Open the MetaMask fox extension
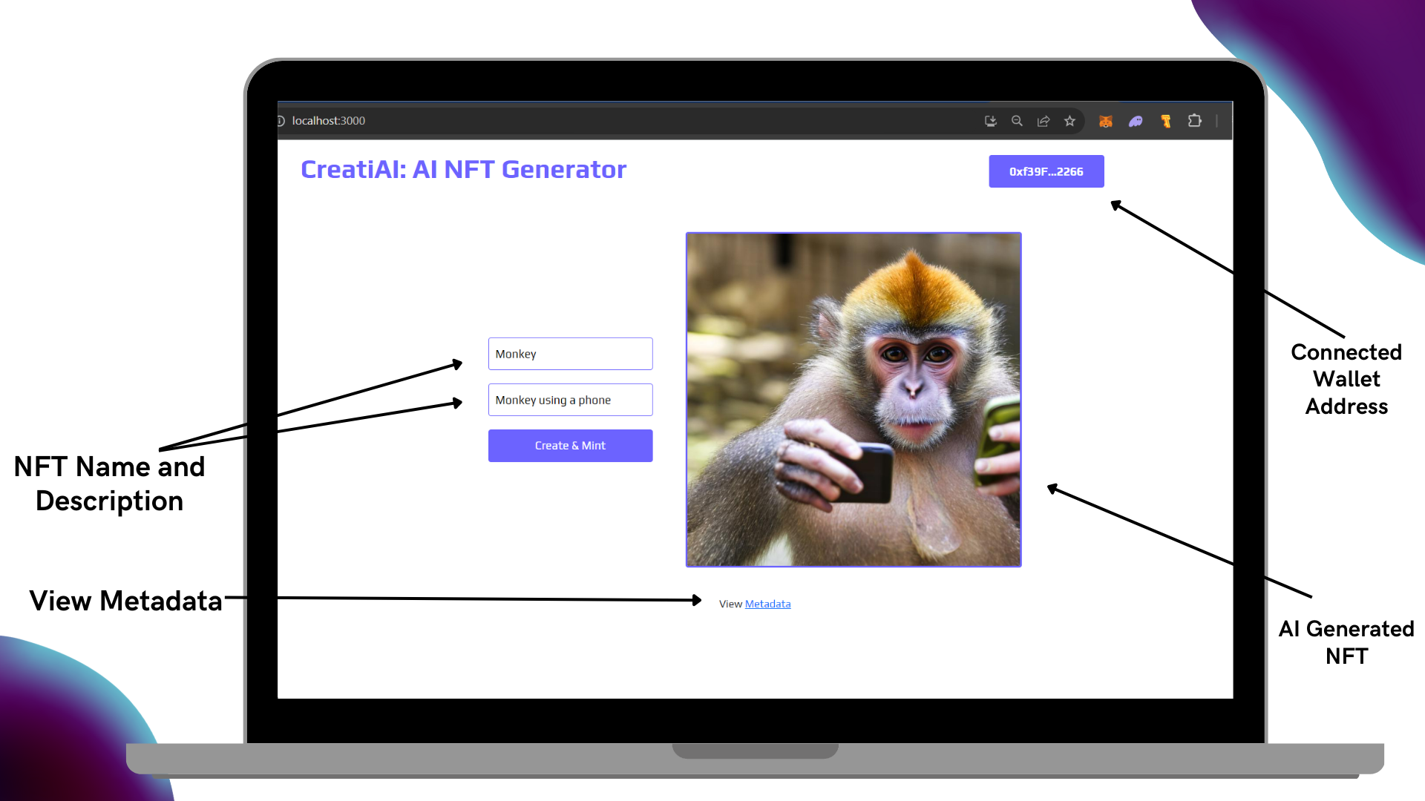This screenshot has height=801, width=1425. tap(1106, 121)
